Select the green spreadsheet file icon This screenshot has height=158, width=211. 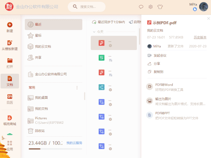(x=102, y=58)
